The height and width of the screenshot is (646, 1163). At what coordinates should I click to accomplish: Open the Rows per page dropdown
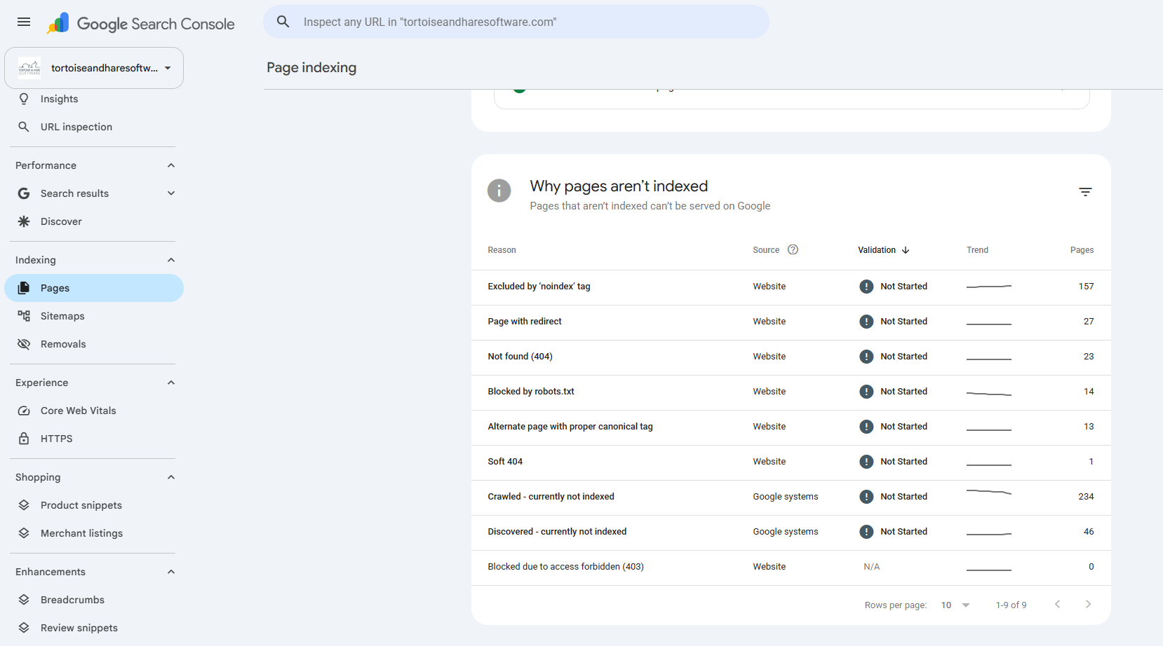955,605
